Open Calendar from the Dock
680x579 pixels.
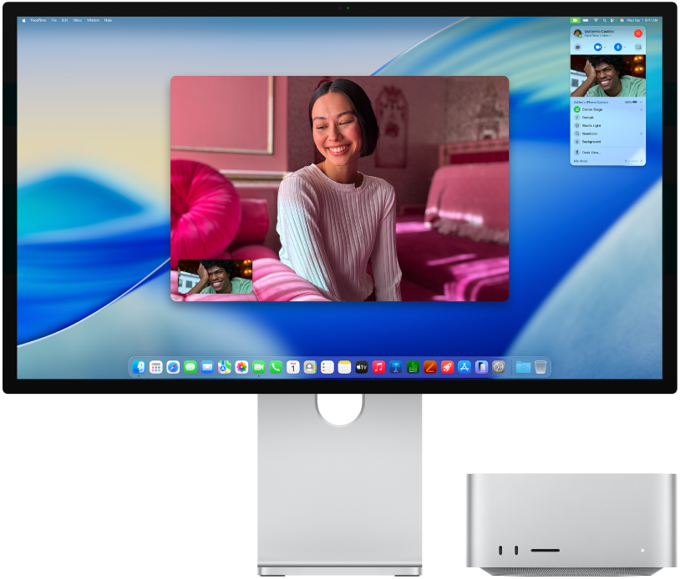point(292,365)
